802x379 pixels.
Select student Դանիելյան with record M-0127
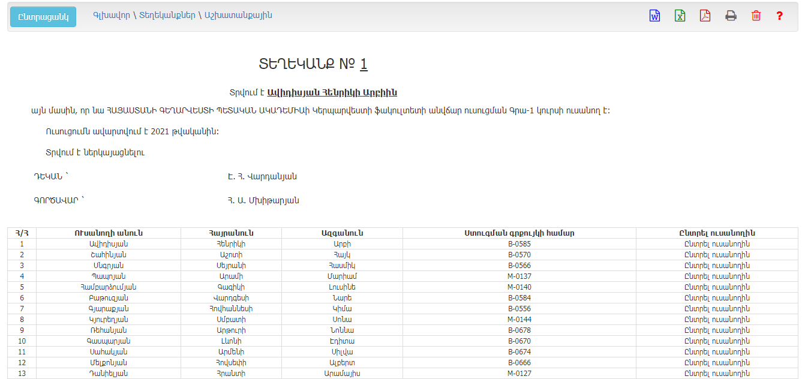(717, 374)
